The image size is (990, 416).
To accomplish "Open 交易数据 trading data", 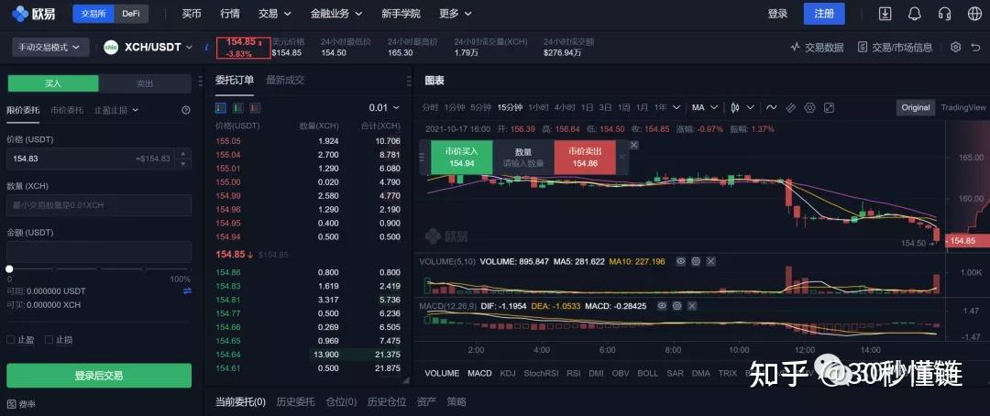I will point(817,47).
